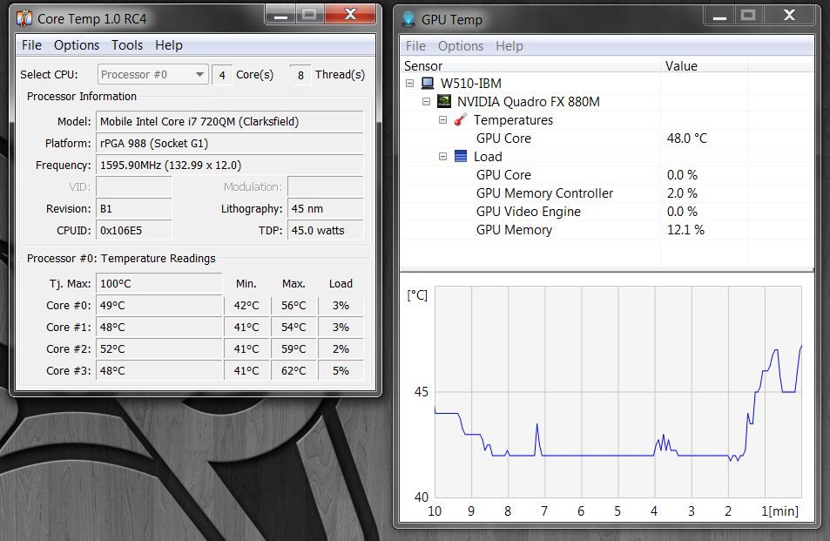
Task: Click the empty Modulation field
Action: pos(325,186)
